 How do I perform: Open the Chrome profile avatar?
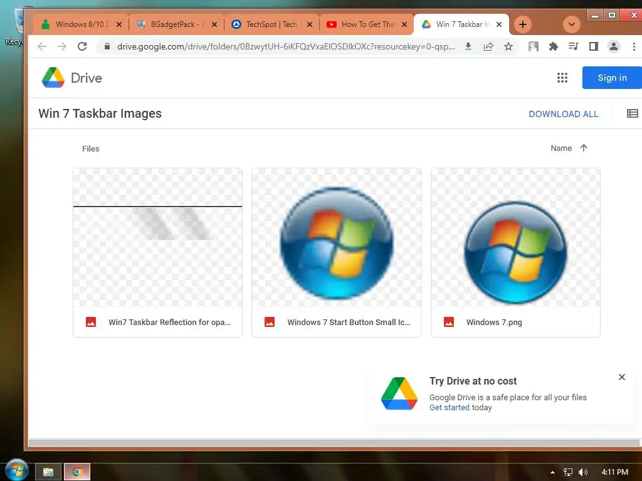click(613, 46)
